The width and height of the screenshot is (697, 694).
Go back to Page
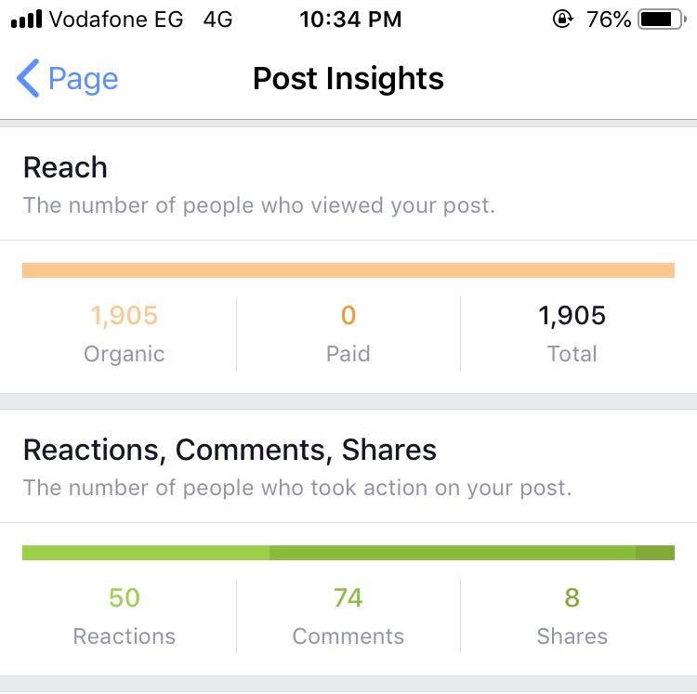(68, 79)
